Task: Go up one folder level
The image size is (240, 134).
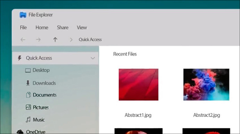Action: (x=55, y=40)
